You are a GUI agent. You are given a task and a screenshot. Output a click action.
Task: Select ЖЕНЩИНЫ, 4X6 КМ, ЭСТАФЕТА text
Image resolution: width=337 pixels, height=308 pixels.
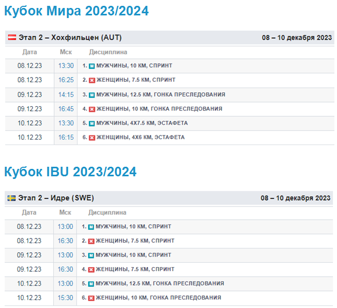click(x=140, y=138)
